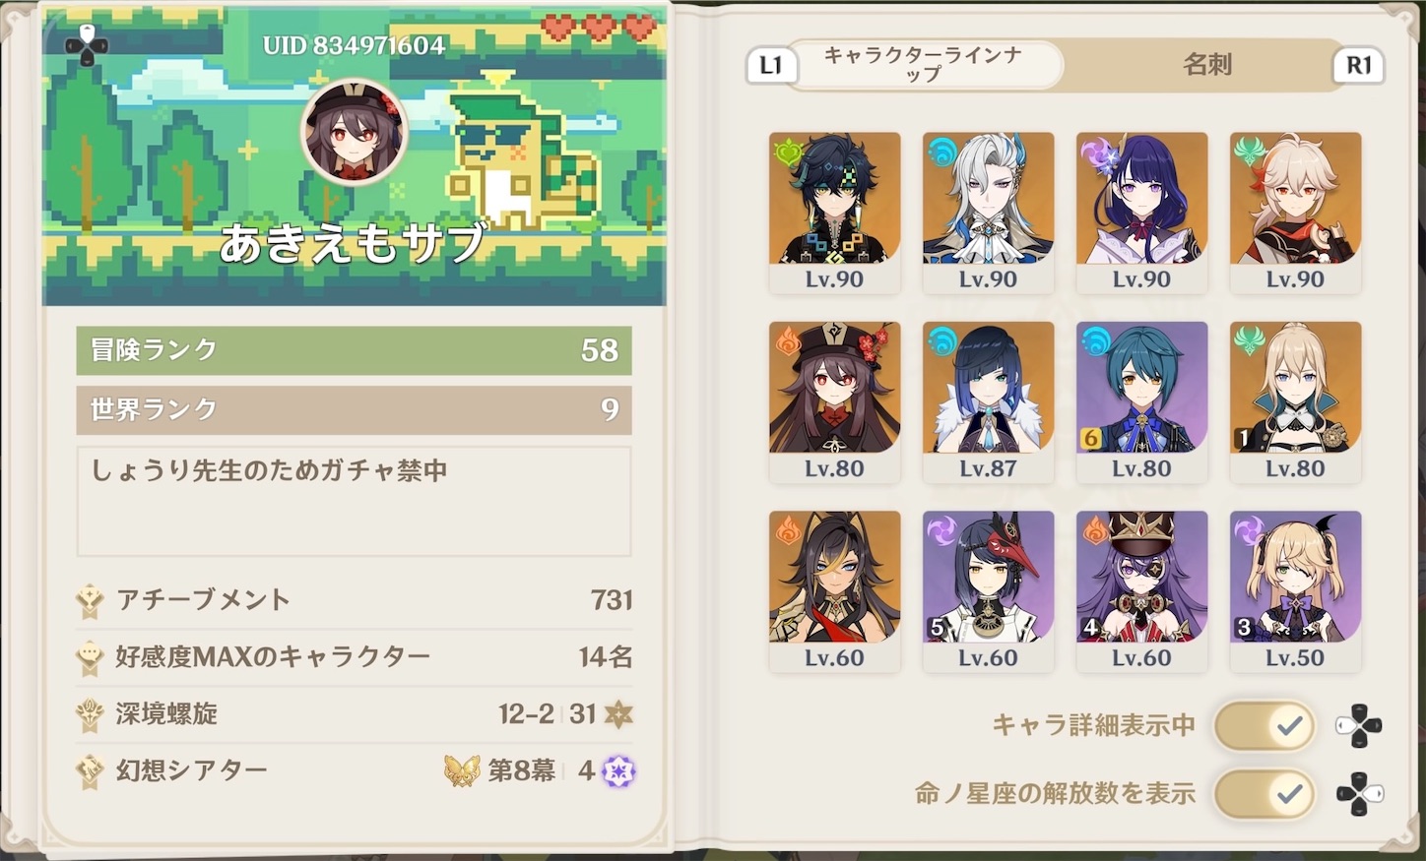
Task: Click the Spiral Abyss star icon
Action: tap(618, 714)
